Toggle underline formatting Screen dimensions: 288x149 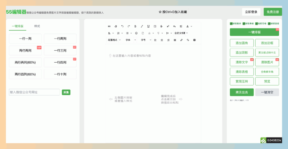[148, 27]
